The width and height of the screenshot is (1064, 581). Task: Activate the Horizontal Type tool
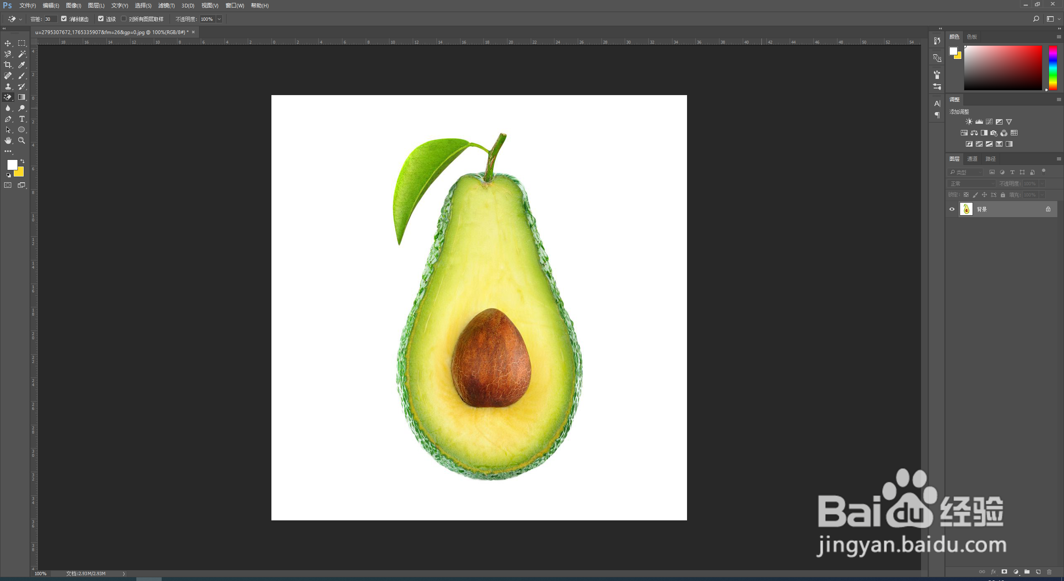(x=22, y=119)
